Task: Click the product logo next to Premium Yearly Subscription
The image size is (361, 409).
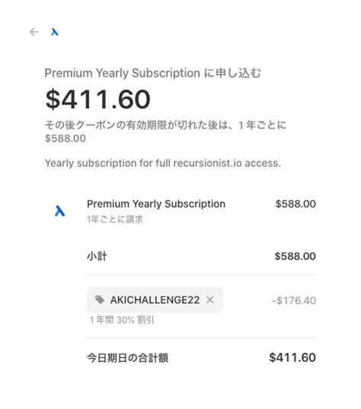Action: pos(59,211)
